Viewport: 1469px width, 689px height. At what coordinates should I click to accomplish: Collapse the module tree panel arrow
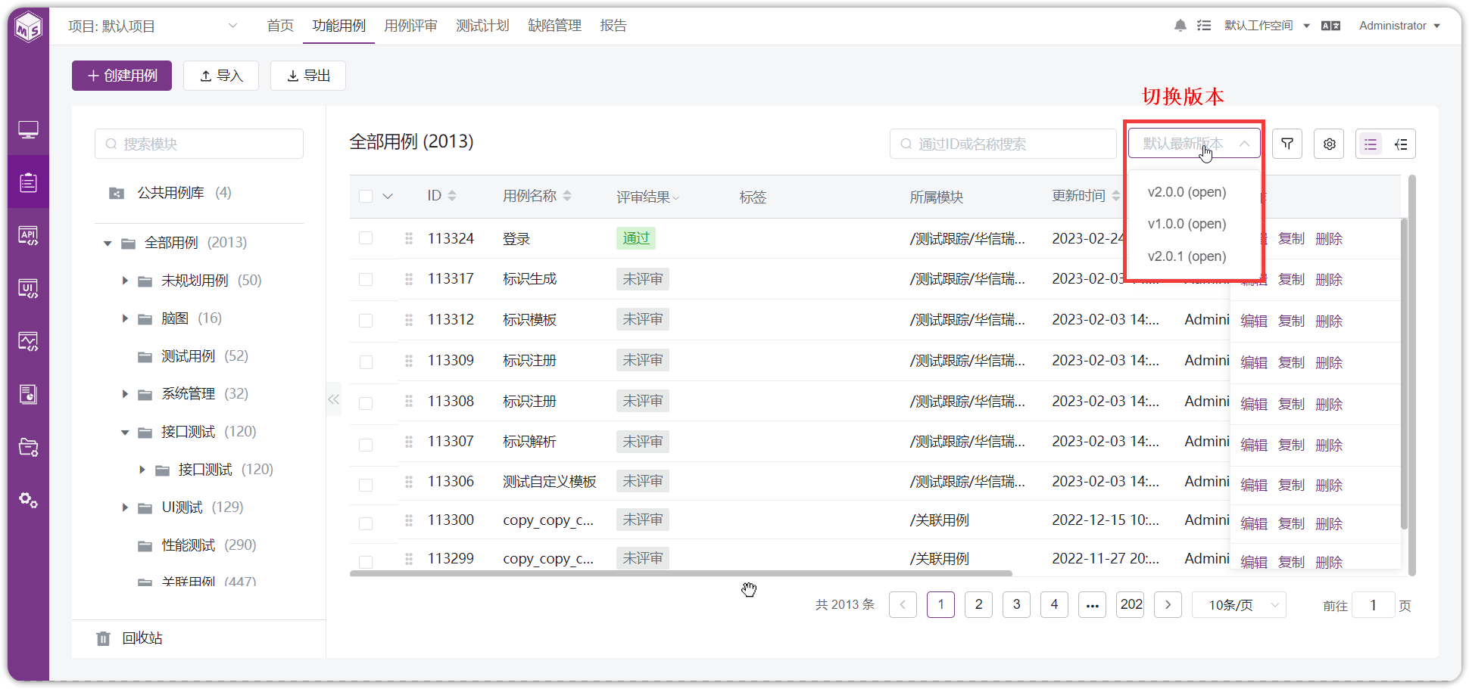coord(333,399)
